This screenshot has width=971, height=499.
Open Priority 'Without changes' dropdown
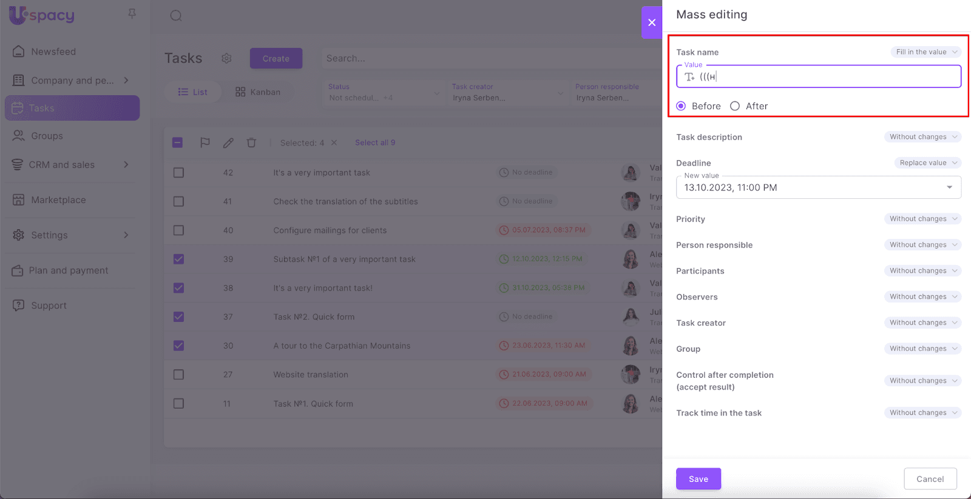pos(922,219)
